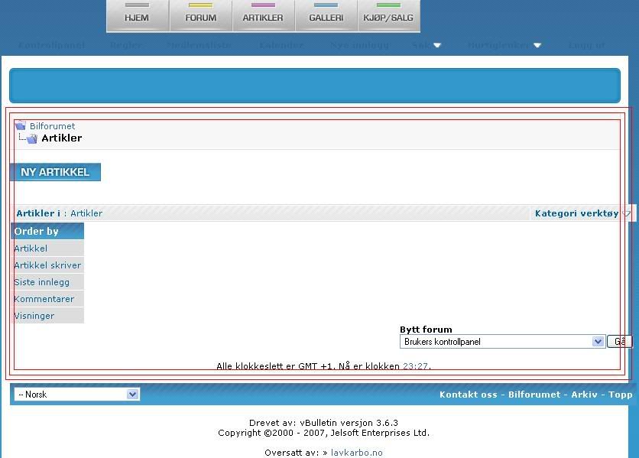
Task: Open the Kategori verktøy menu
Action: click(576, 213)
